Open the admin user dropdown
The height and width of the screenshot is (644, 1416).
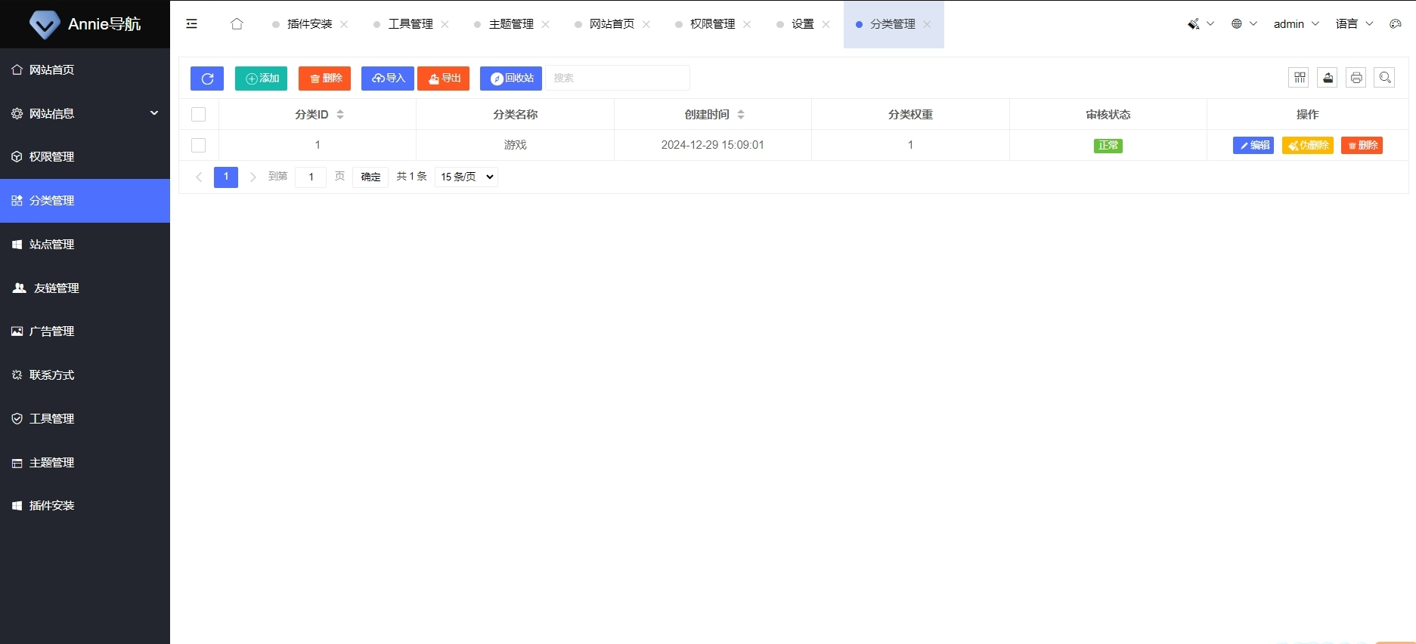pos(1296,24)
